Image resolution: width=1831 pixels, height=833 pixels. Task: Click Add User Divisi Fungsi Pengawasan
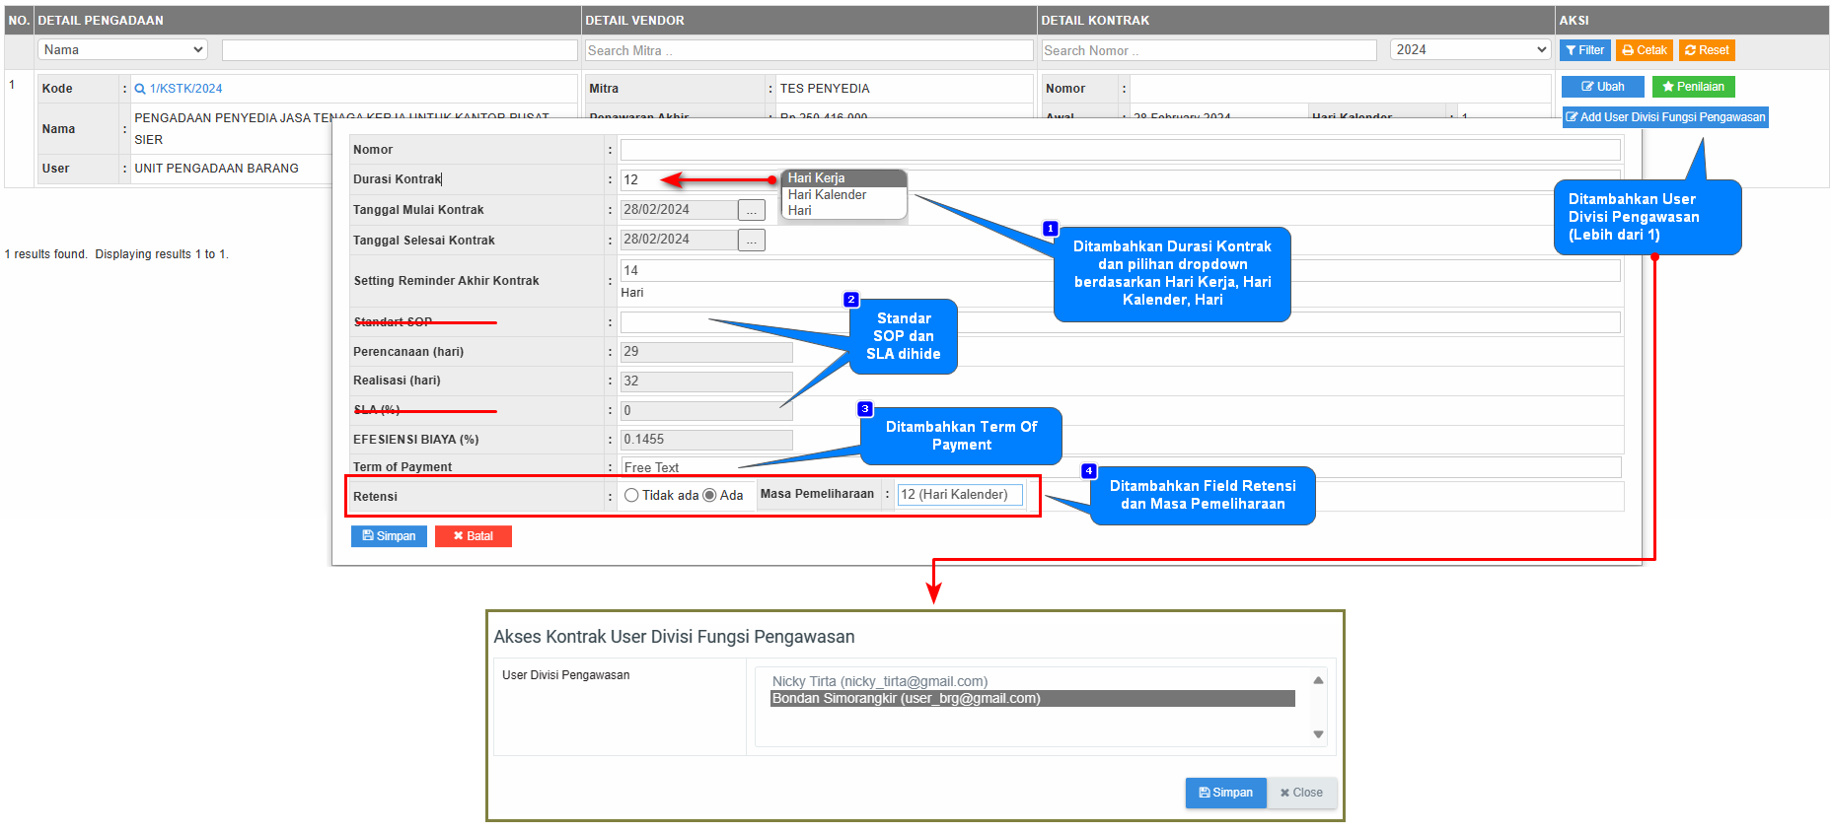pos(1665,117)
